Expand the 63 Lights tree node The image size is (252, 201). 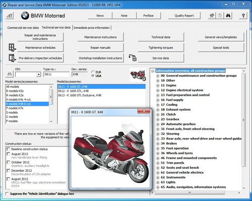[158, 182]
